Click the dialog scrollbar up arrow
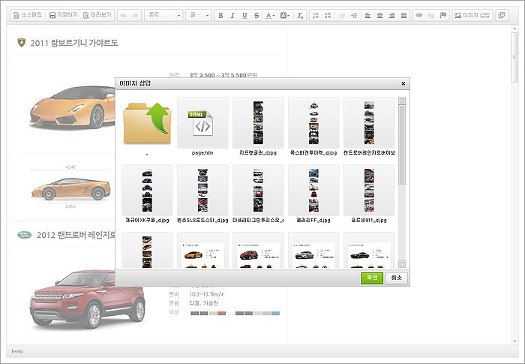The height and width of the screenshot is (364, 525). pyautogui.click(x=402, y=101)
